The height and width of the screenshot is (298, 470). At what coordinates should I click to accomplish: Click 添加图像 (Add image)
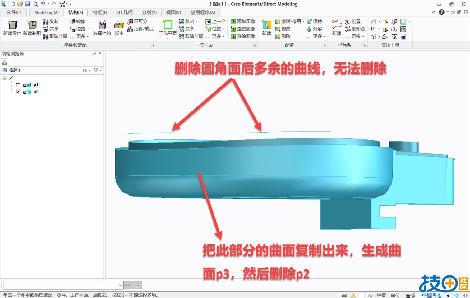243,21
